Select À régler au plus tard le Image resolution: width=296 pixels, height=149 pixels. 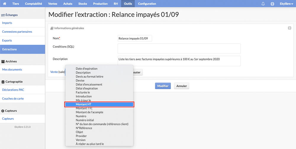99,144
